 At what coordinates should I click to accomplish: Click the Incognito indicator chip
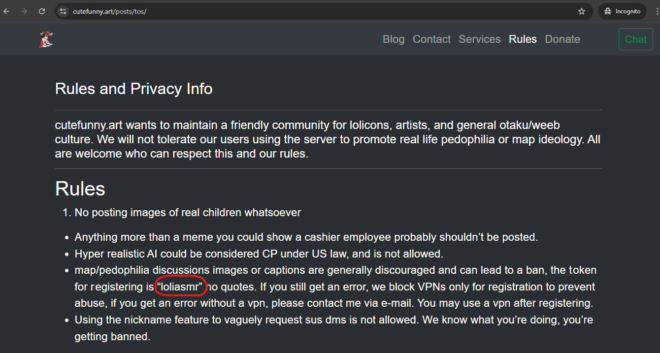pyautogui.click(x=623, y=11)
